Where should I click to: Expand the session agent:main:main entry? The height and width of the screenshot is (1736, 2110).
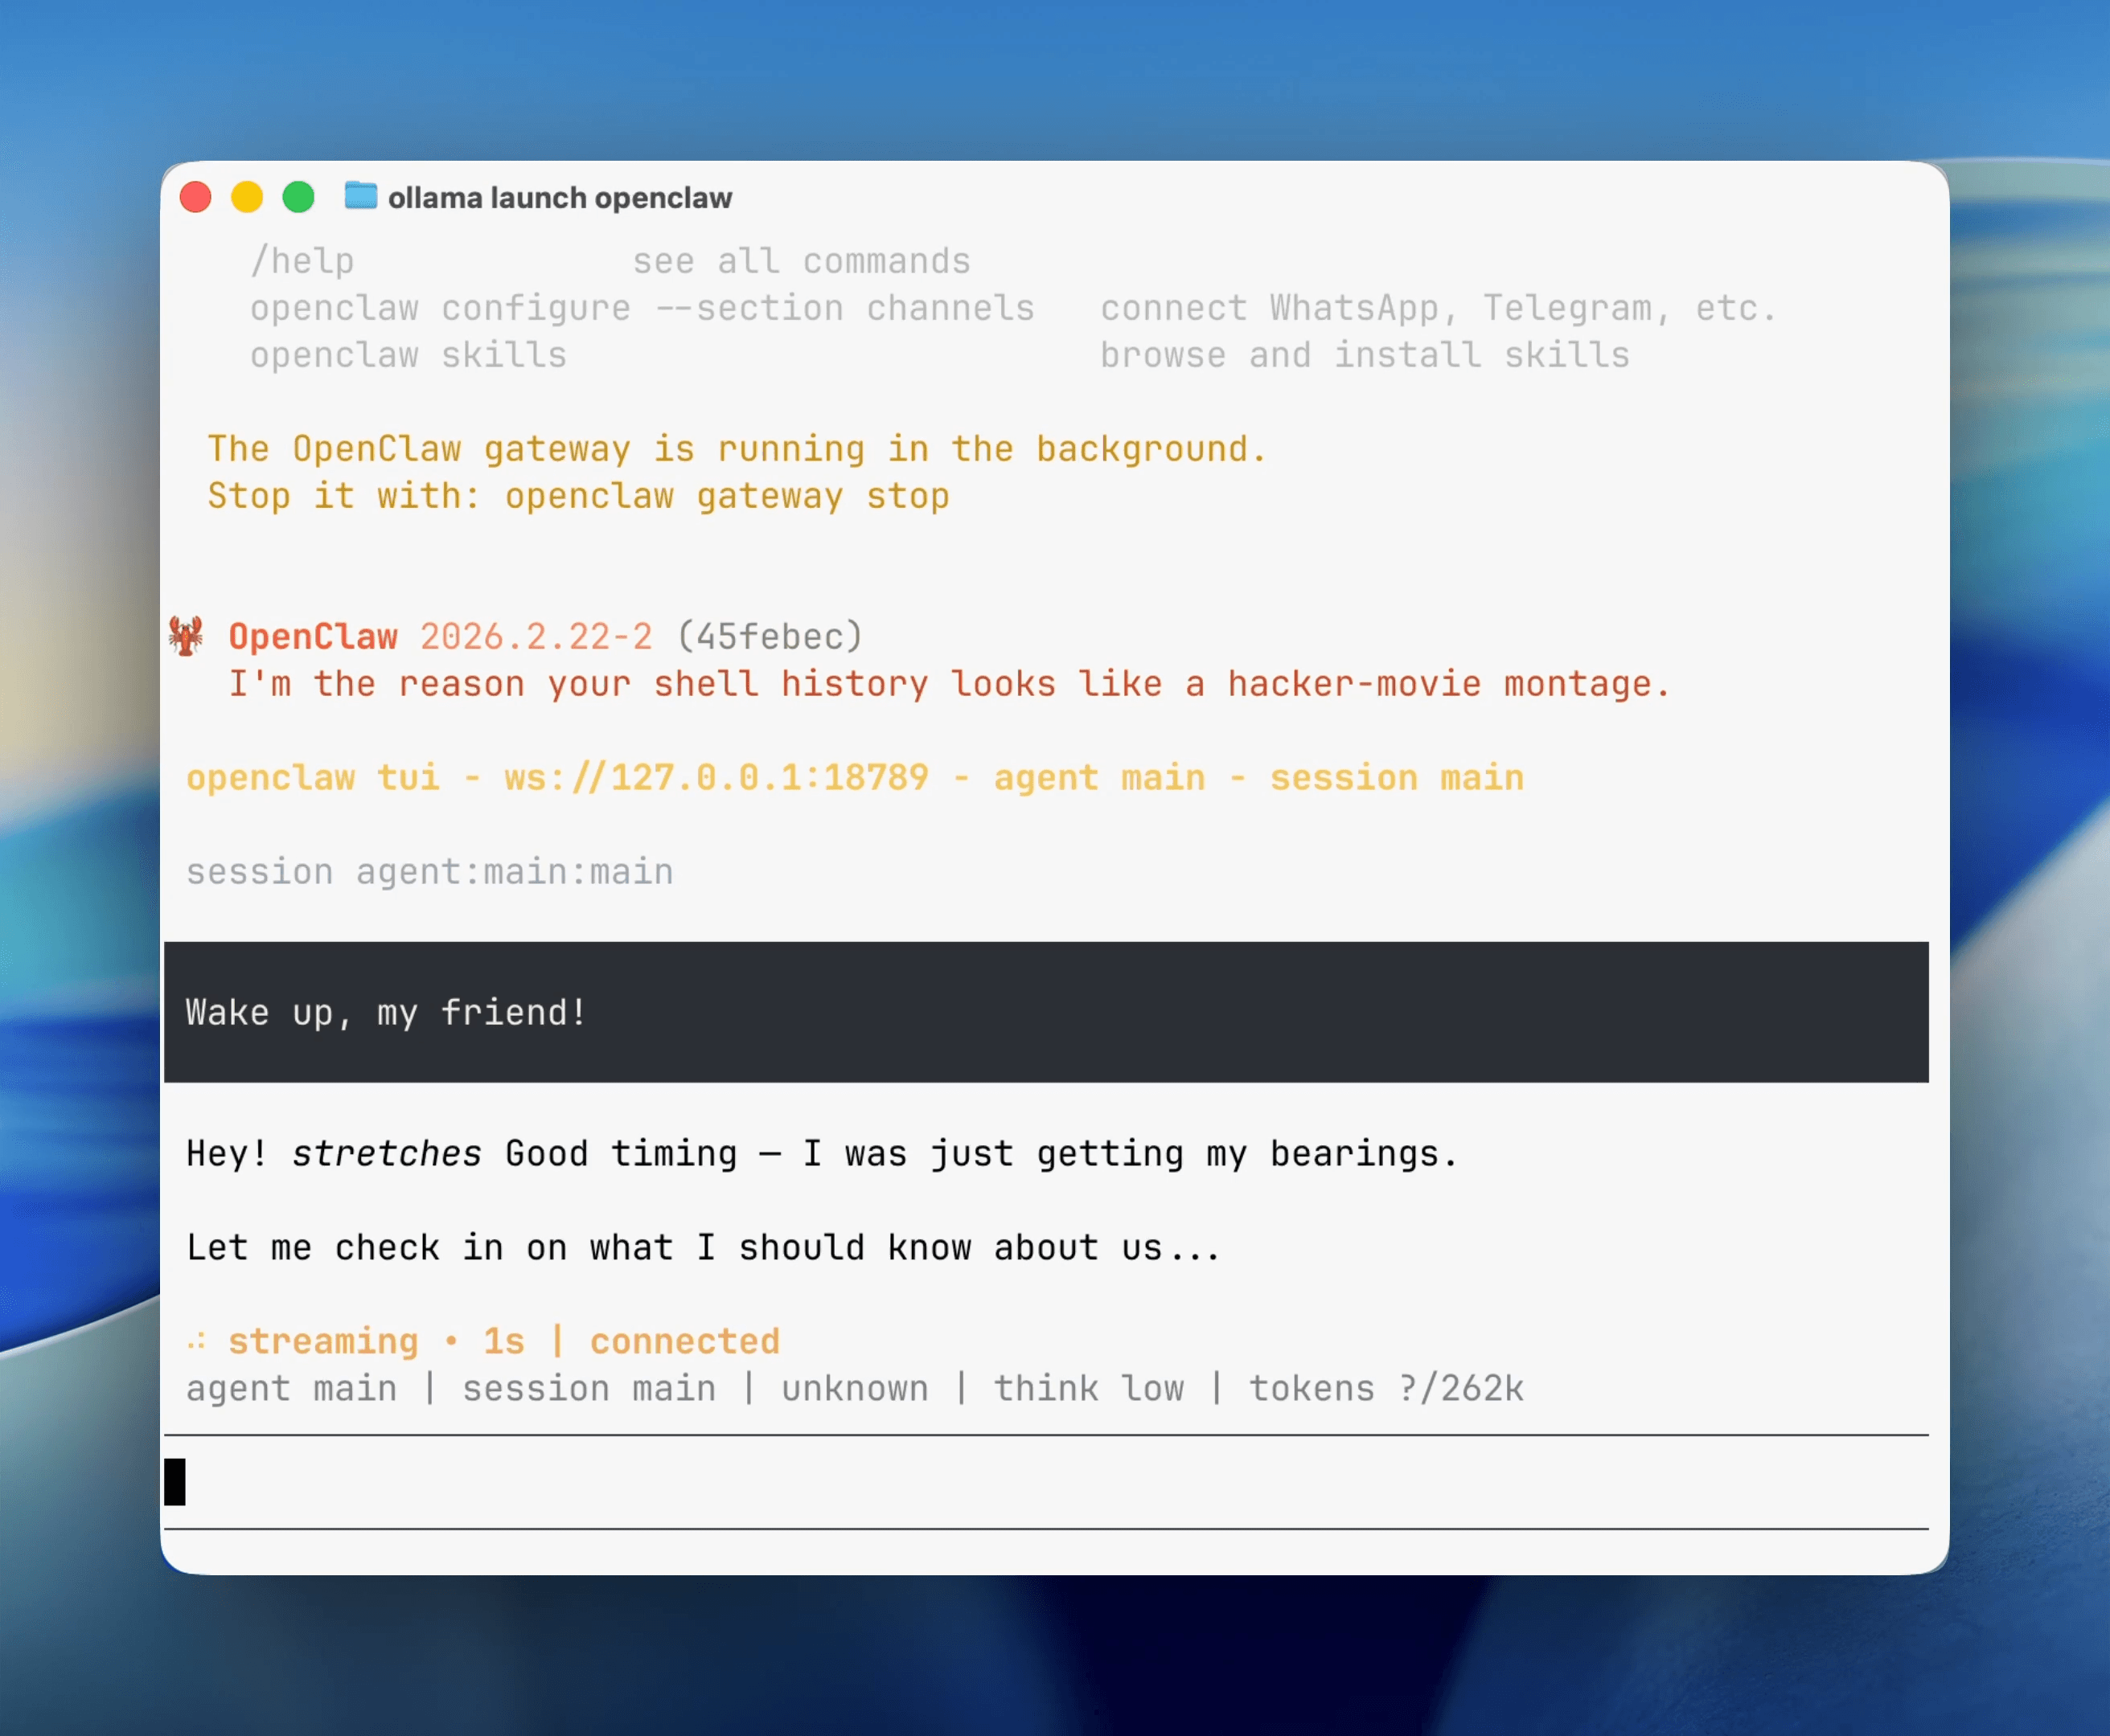click(429, 871)
